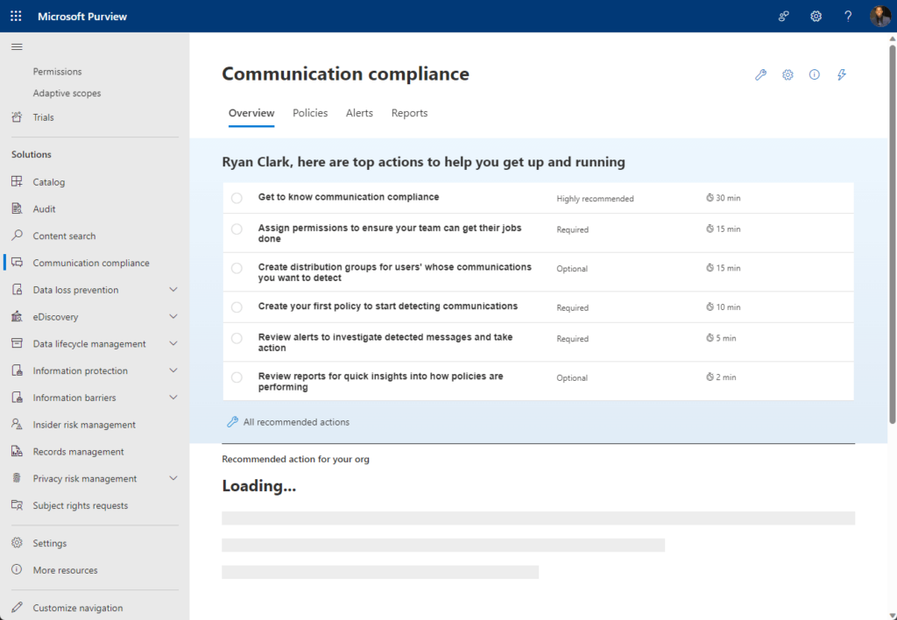Click the Customize navigation pencil icon
The width and height of the screenshot is (897, 620).
pyautogui.click(x=18, y=608)
